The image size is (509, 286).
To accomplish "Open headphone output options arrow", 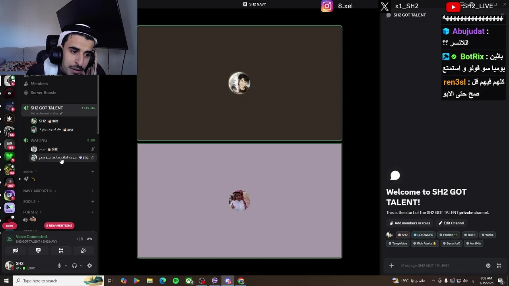I will (81, 266).
